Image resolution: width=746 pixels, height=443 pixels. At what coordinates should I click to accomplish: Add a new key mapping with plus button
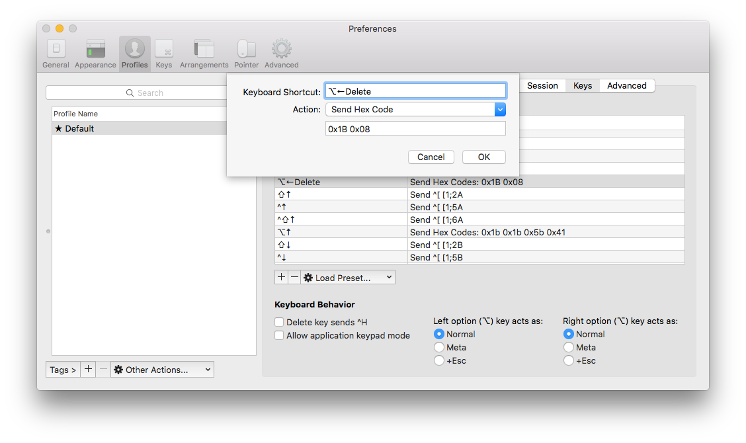281,278
